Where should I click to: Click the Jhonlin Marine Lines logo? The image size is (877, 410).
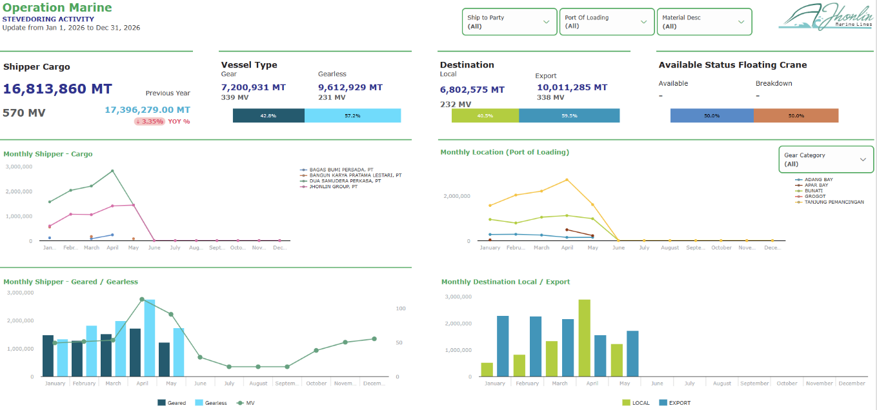coord(825,17)
